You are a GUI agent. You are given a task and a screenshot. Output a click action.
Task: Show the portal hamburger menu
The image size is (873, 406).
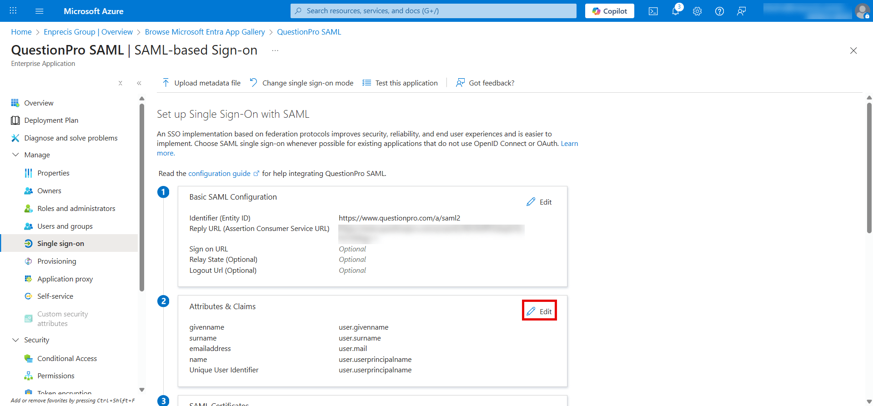[40, 11]
